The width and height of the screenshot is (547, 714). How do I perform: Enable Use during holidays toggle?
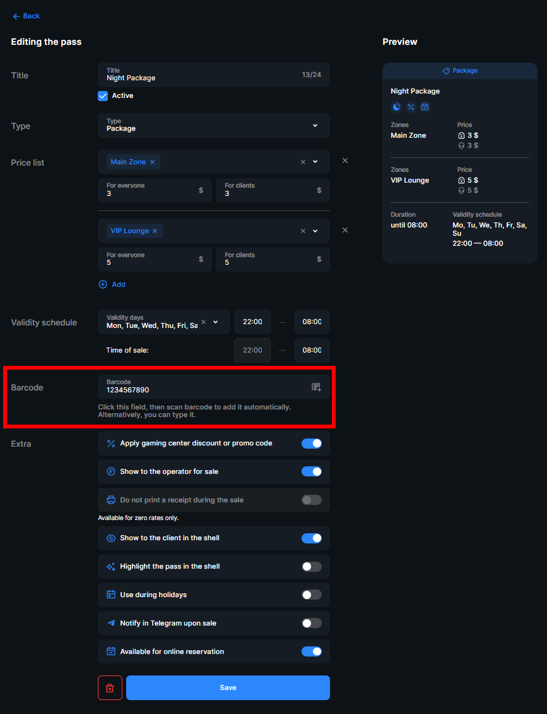(312, 595)
